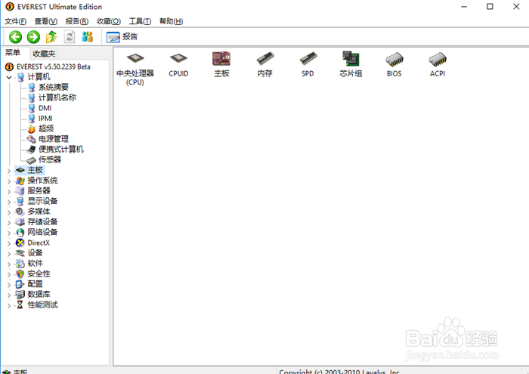Image resolution: width=529 pixels, height=374 pixels.
Task: Select 计算机名称 in the tree
Action: click(x=52, y=97)
